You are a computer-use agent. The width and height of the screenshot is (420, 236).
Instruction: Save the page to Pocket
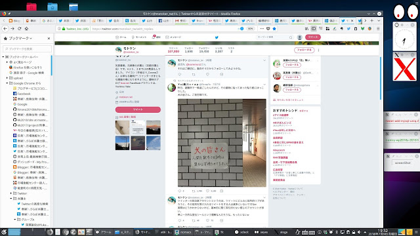pos(268,29)
